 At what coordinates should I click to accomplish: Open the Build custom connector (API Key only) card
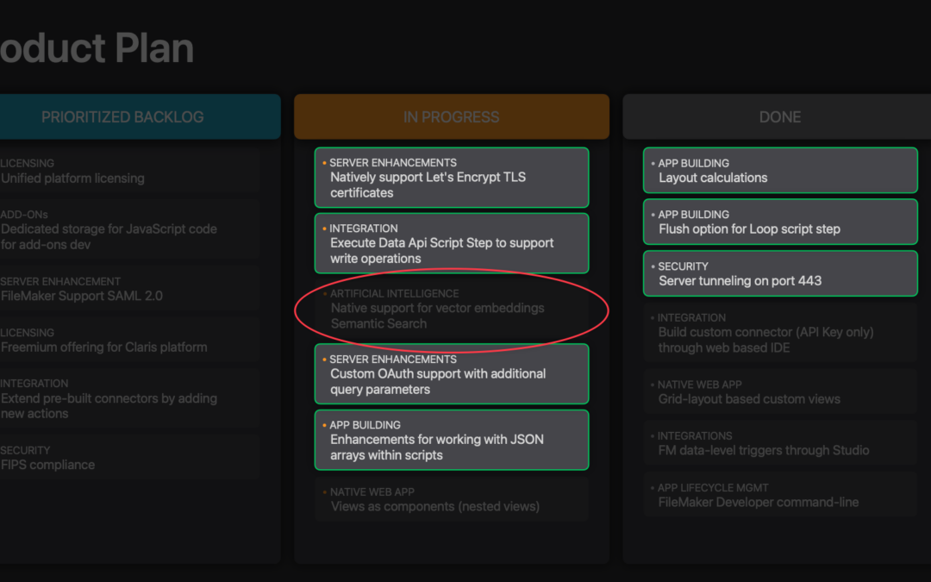780,333
